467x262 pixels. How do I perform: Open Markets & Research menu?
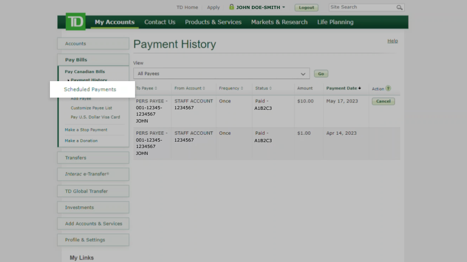pos(279,22)
